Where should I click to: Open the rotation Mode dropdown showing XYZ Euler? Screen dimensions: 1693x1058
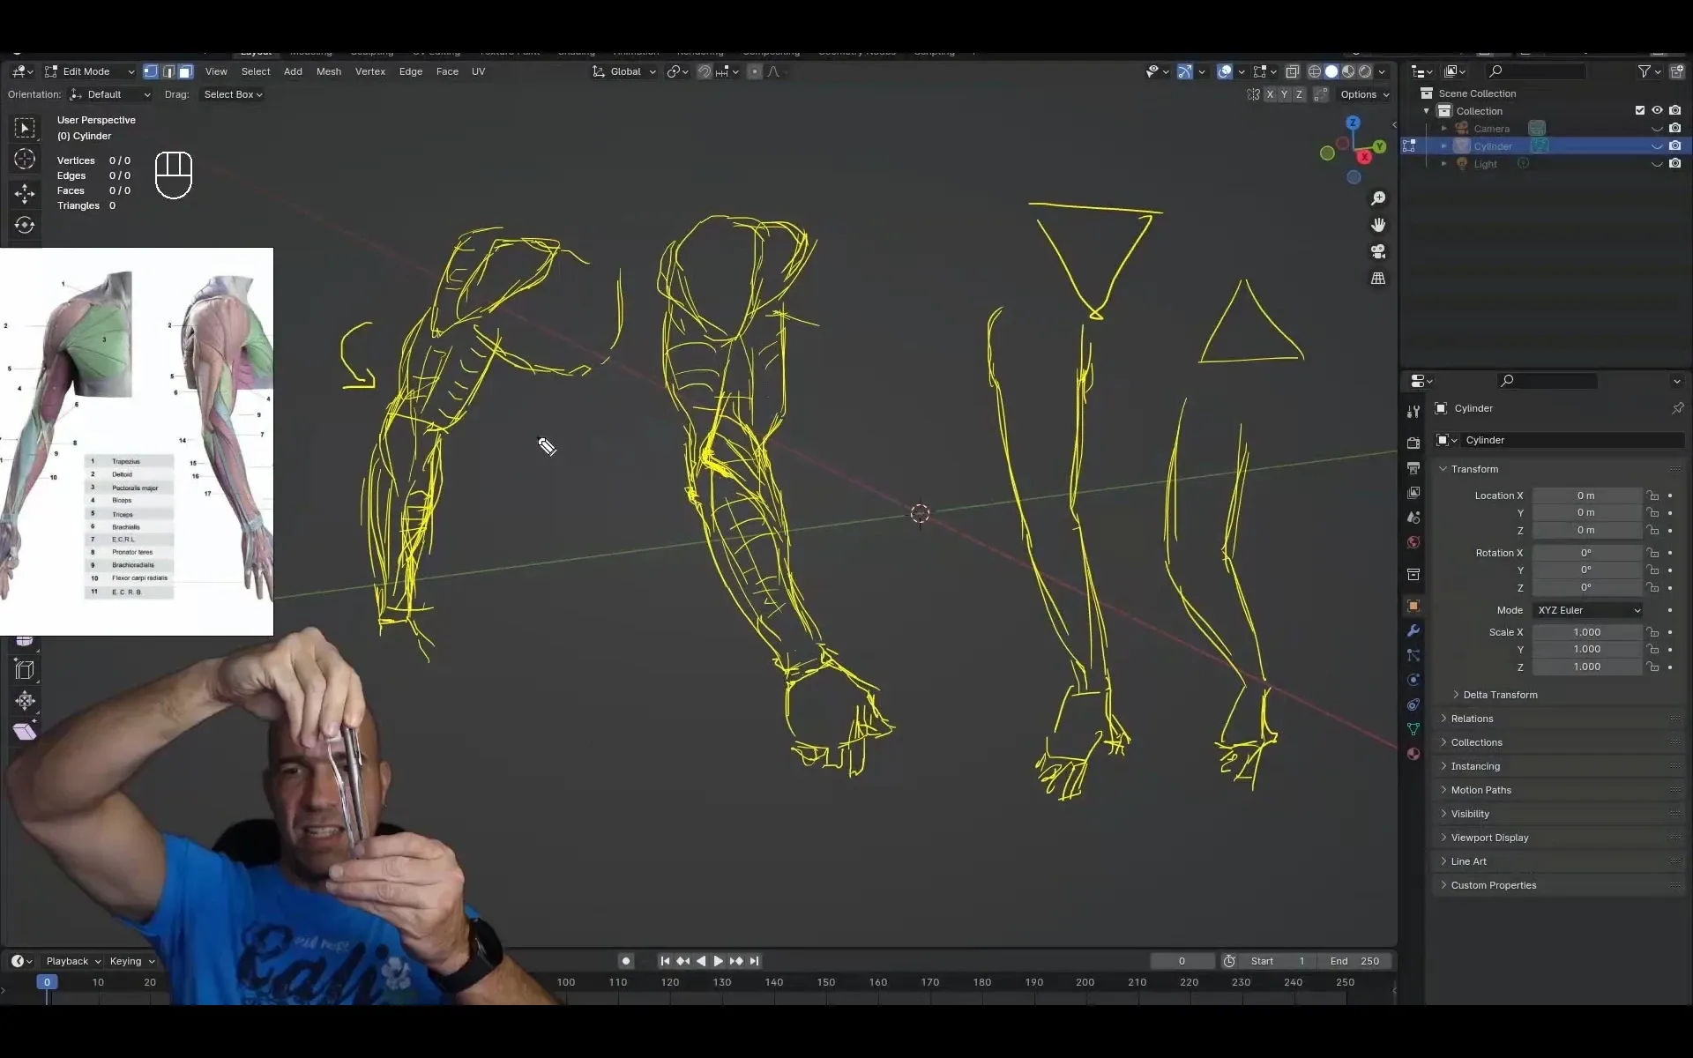pos(1588,609)
